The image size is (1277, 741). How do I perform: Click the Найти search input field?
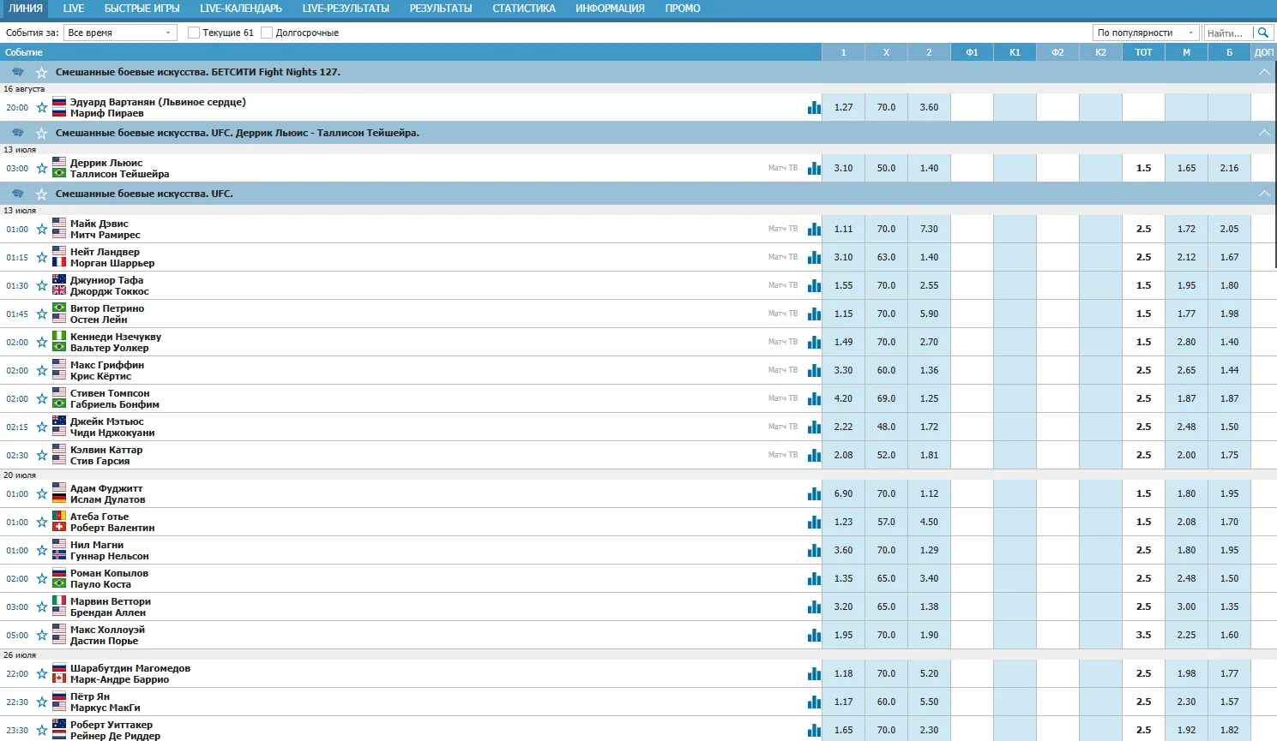(1226, 33)
